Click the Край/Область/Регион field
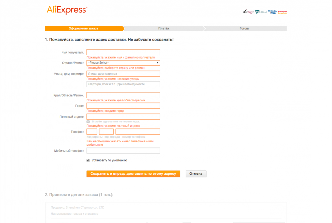Viewport: 332px width, 223px height. click(123, 95)
